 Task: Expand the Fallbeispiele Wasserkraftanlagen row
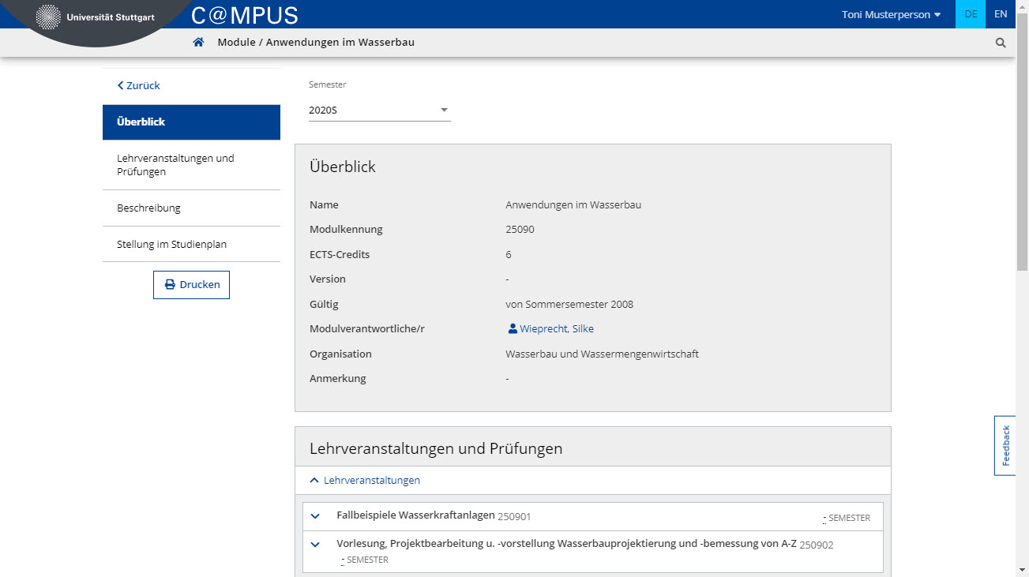point(315,516)
